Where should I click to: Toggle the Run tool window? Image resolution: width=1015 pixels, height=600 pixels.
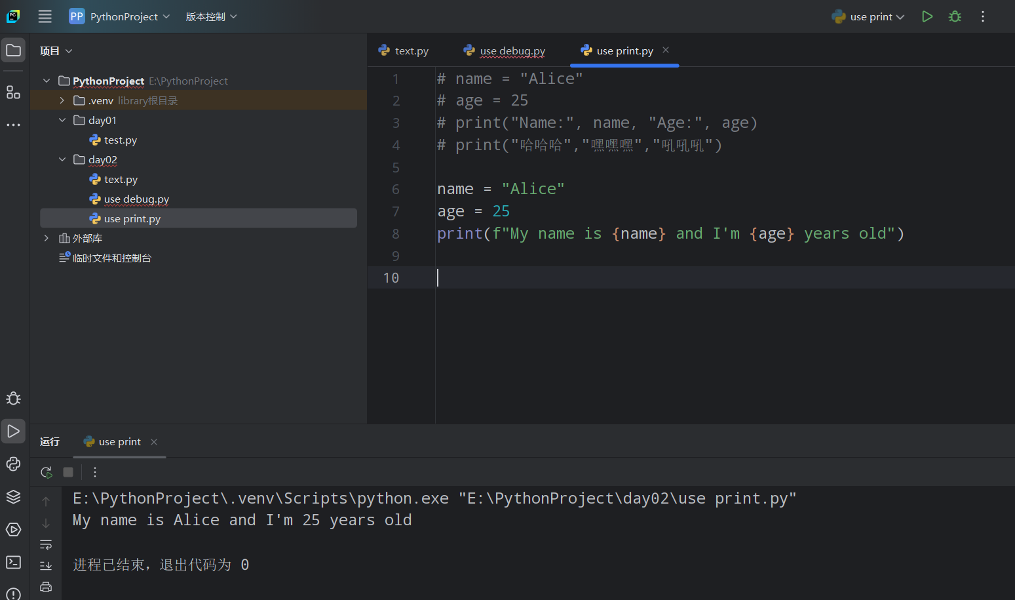pyautogui.click(x=13, y=431)
